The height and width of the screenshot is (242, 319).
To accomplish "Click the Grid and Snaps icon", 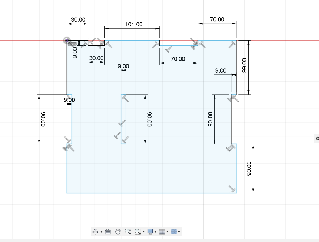I will tap(162, 232).
